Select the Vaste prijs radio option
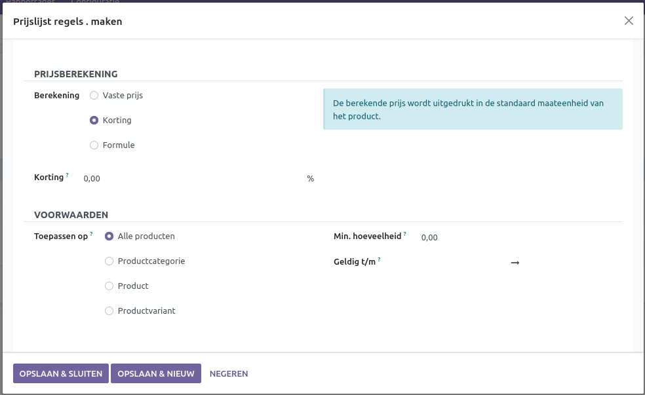Viewport: 645px width, 395px height. coord(94,96)
